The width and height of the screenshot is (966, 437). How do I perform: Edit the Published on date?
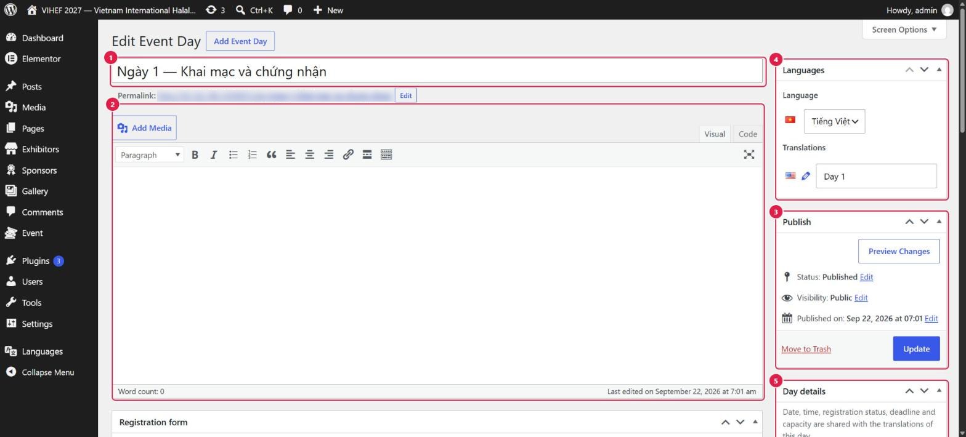tap(931, 319)
